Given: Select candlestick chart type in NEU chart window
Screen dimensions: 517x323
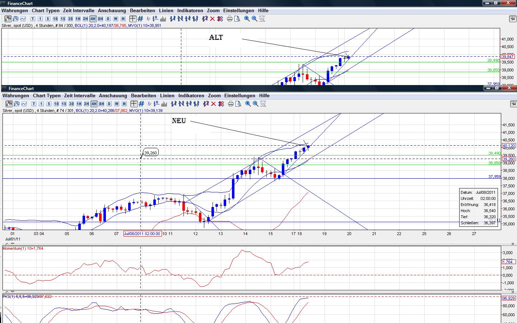Looking at the screenshot, I should point(9,104).
